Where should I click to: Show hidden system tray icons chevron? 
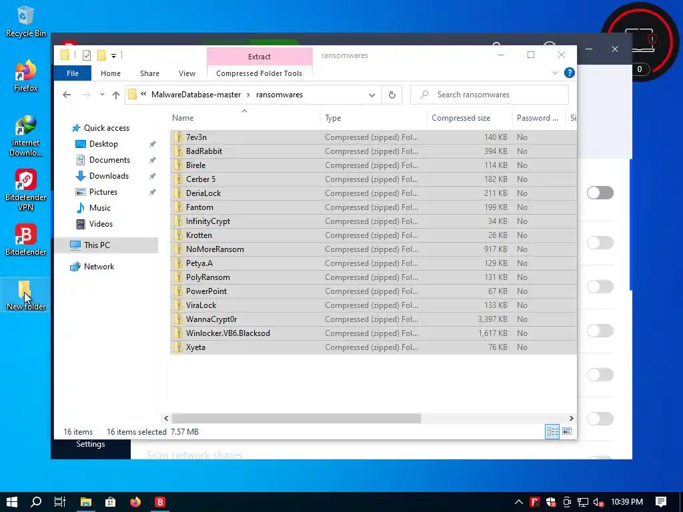518,502
